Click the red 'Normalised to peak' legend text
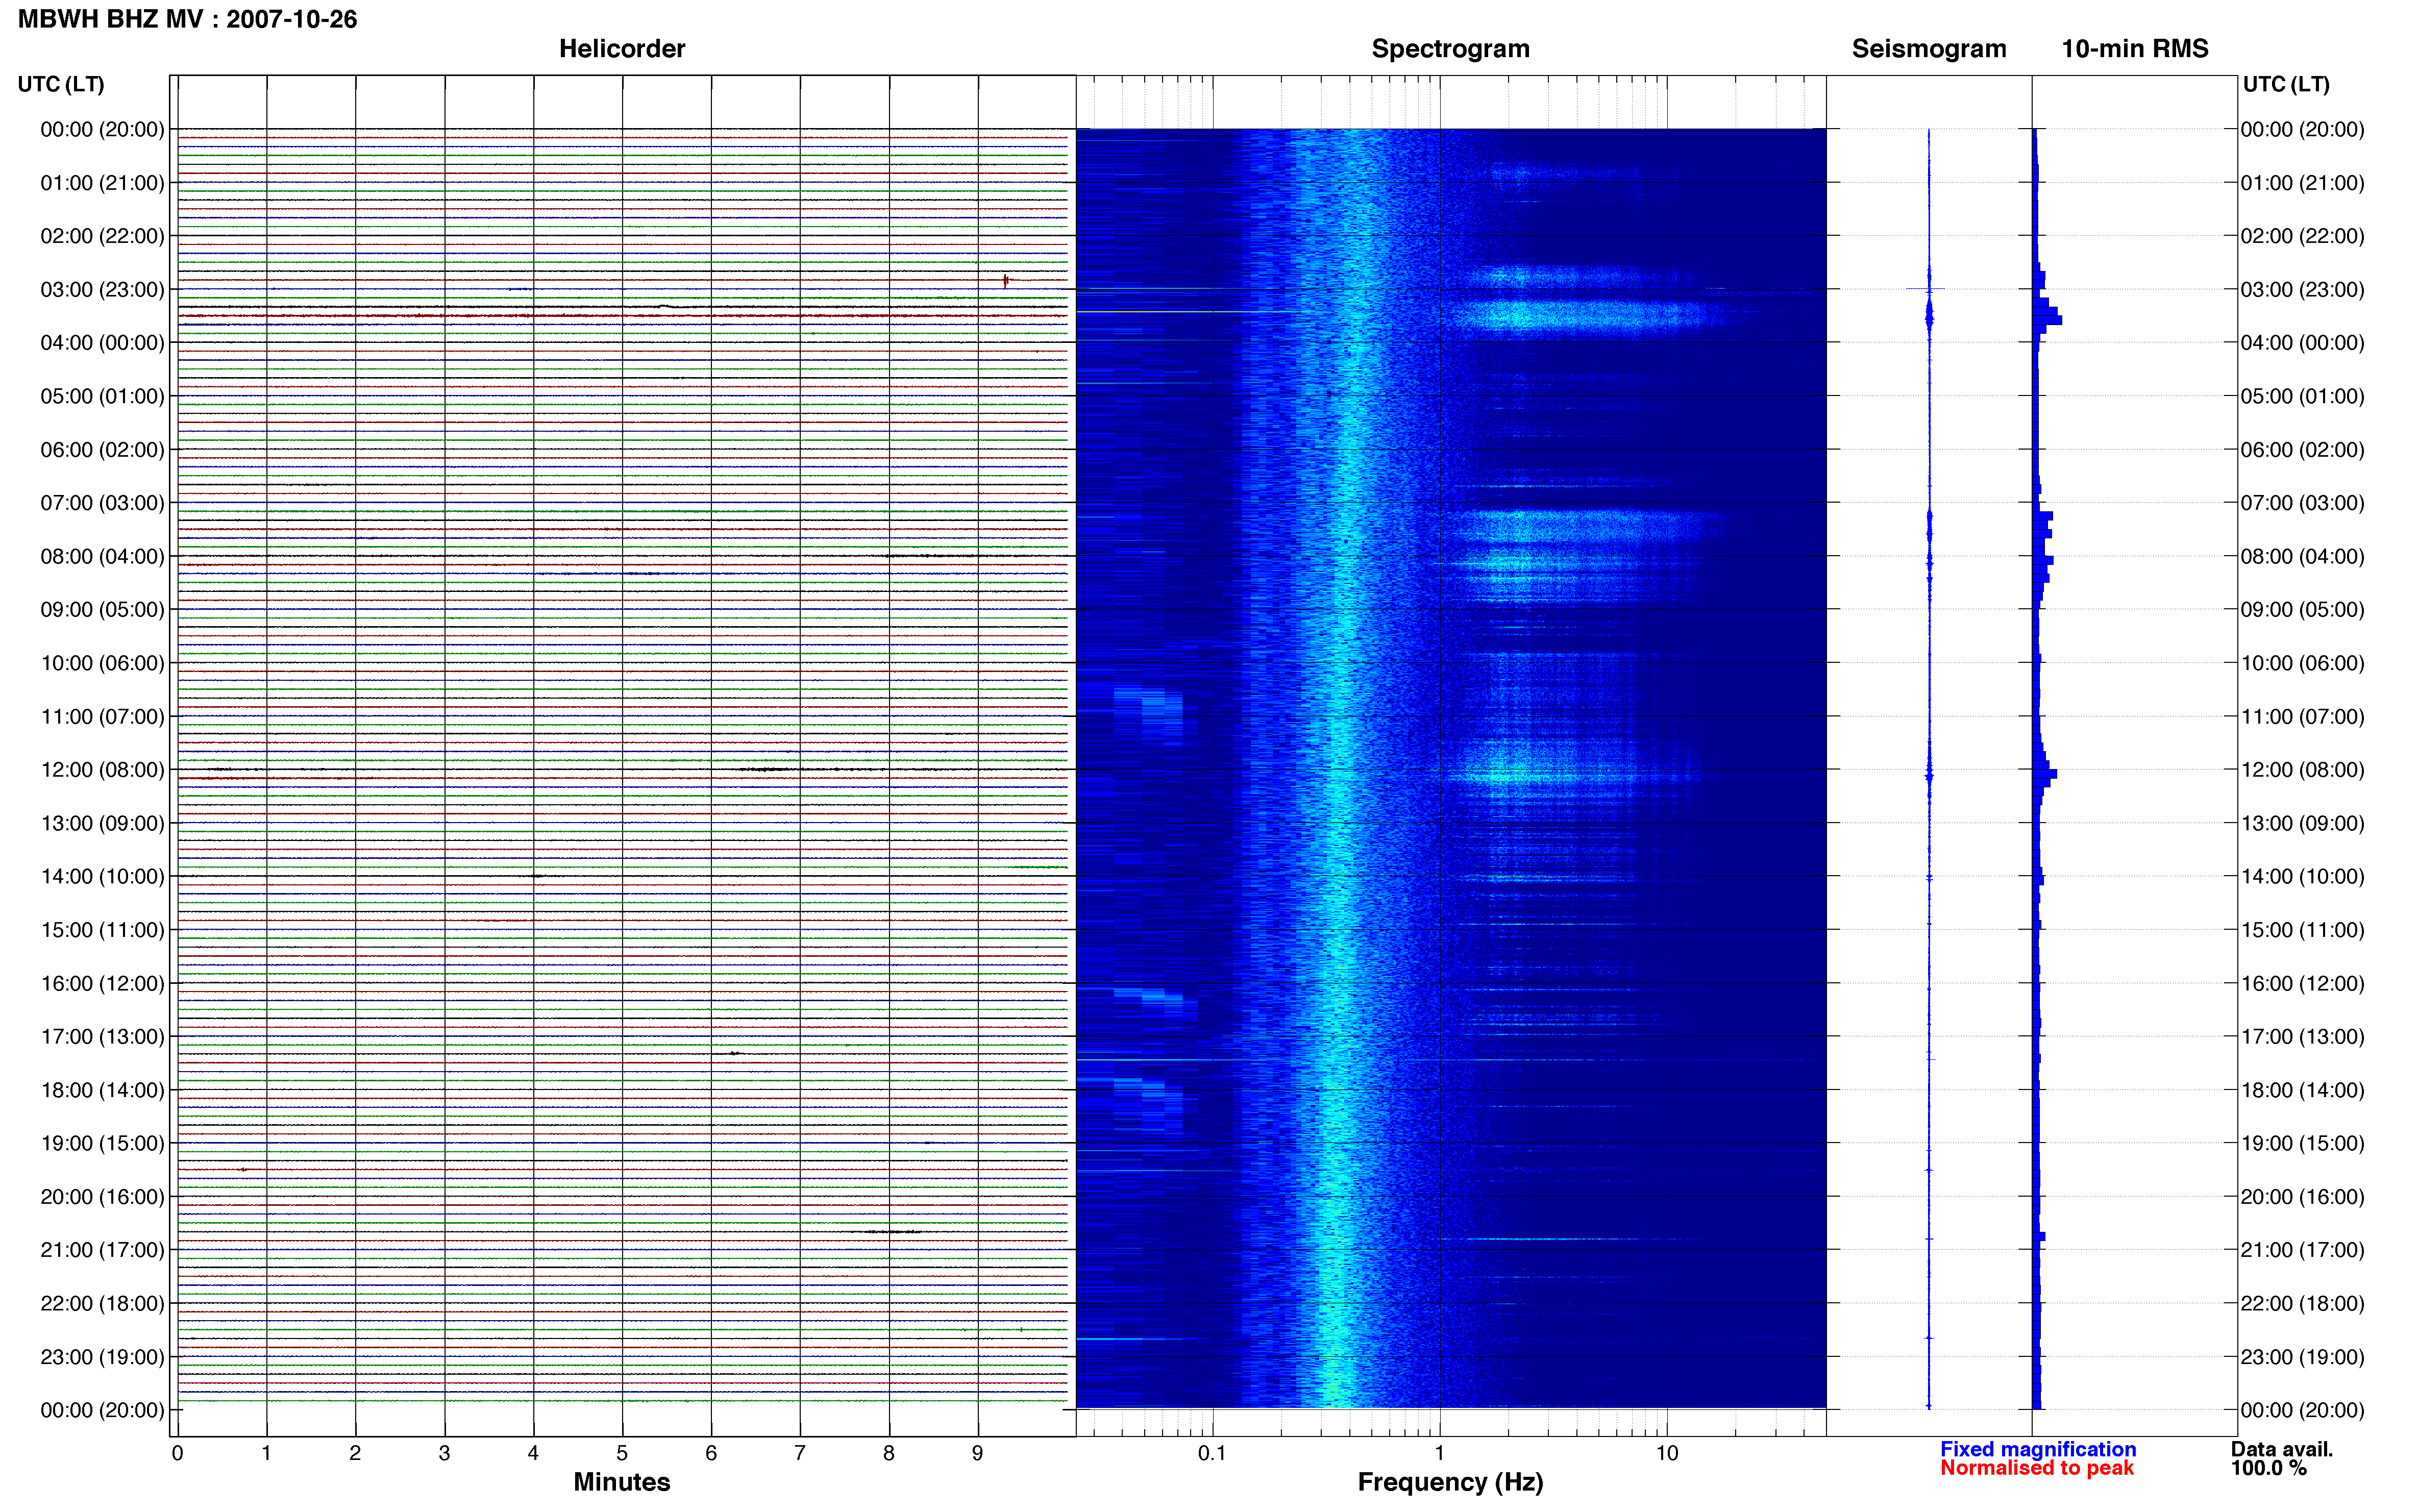Screen dimensions: 2419x1512 pyautogui.click(x=2037, y=1469)
